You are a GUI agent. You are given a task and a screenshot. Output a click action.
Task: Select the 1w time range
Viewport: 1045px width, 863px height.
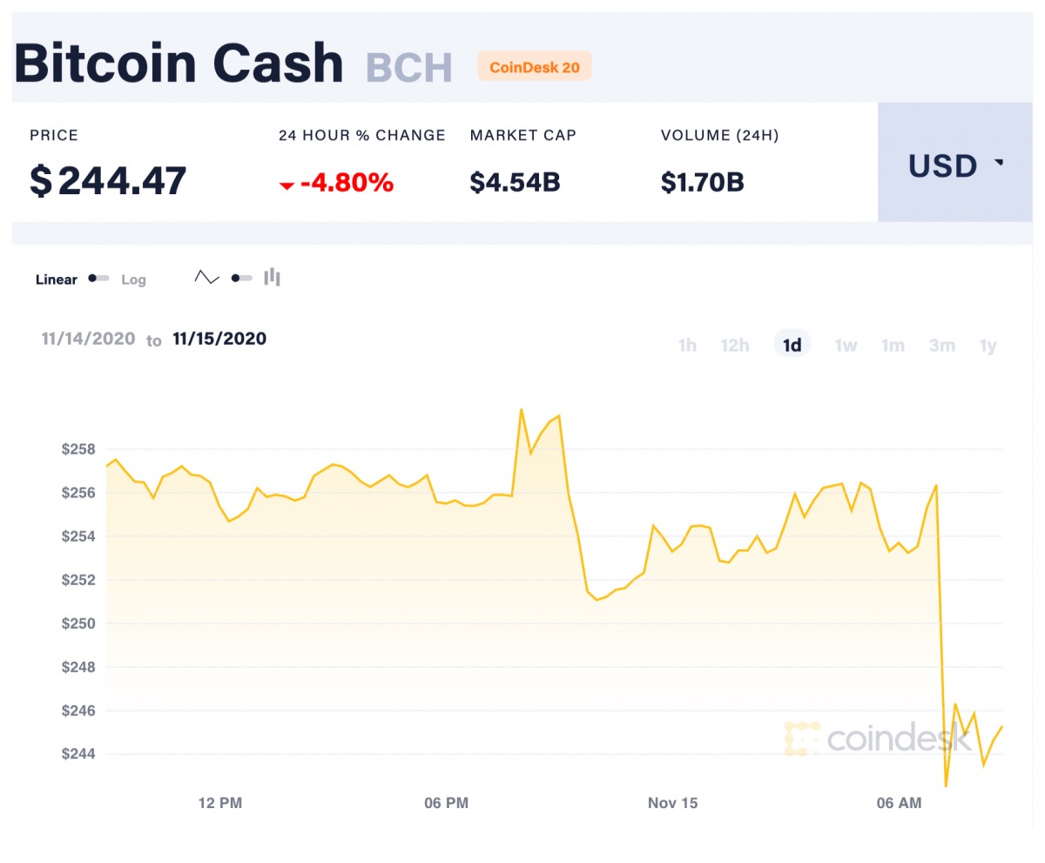click(846, 345)
